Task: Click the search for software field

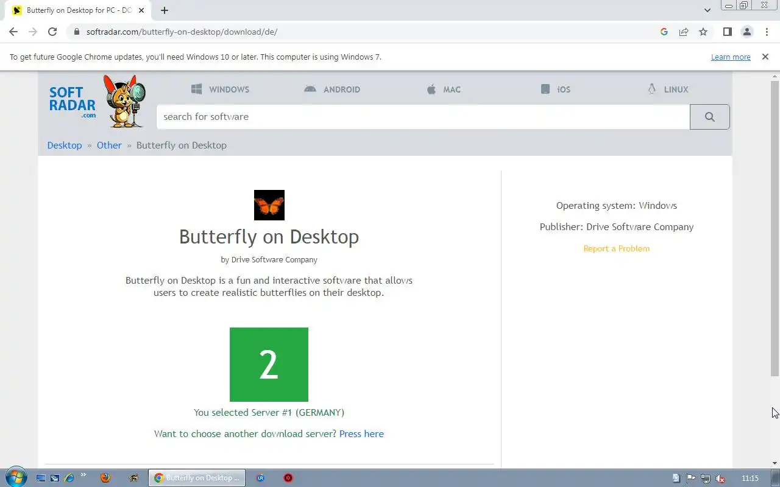Action: [x=423, y=117]
